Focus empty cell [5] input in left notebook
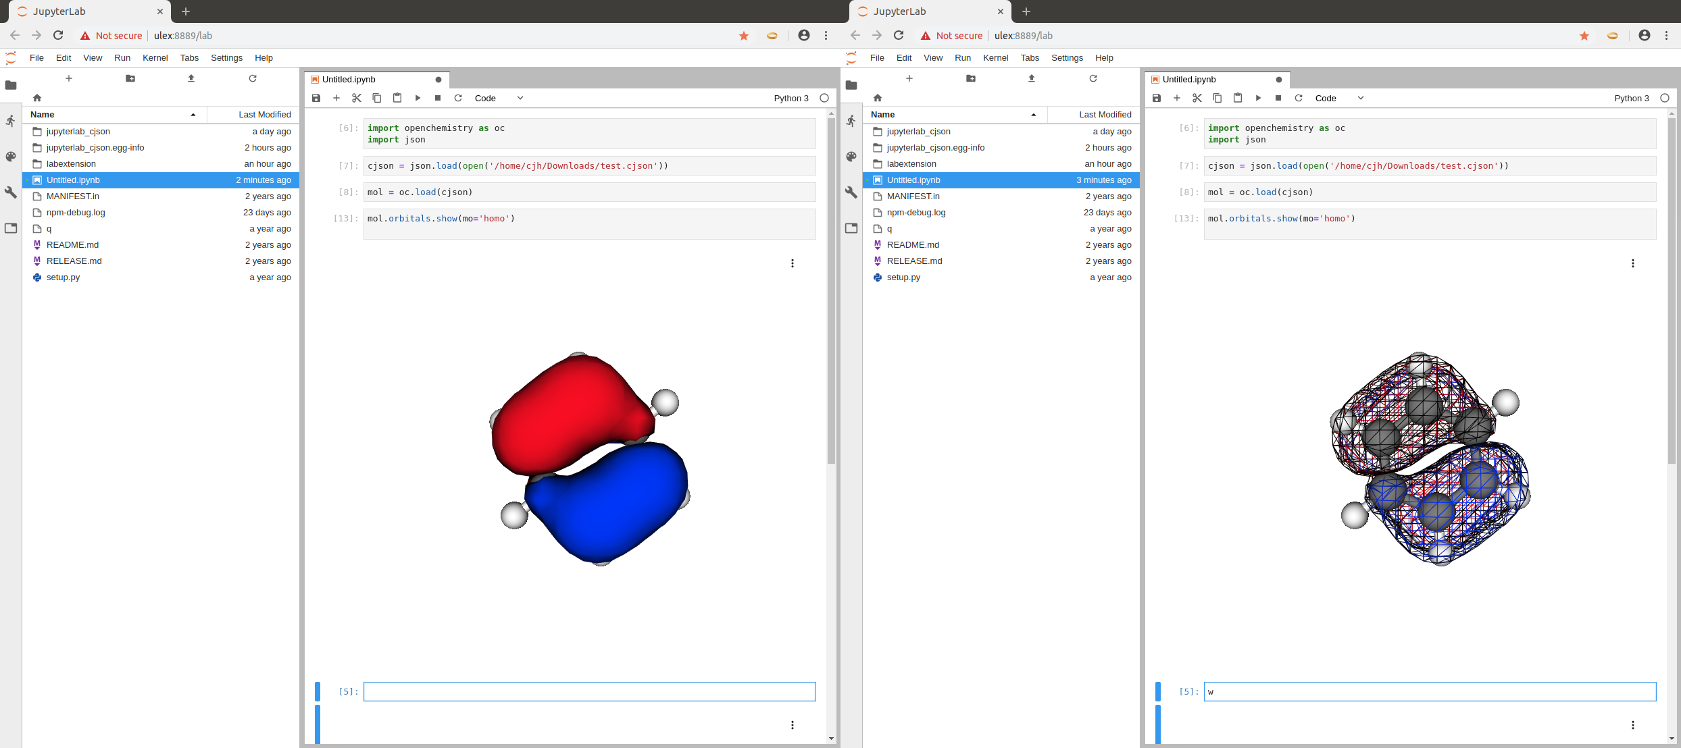Screen dimensions: 1681x748 point(589,692)
